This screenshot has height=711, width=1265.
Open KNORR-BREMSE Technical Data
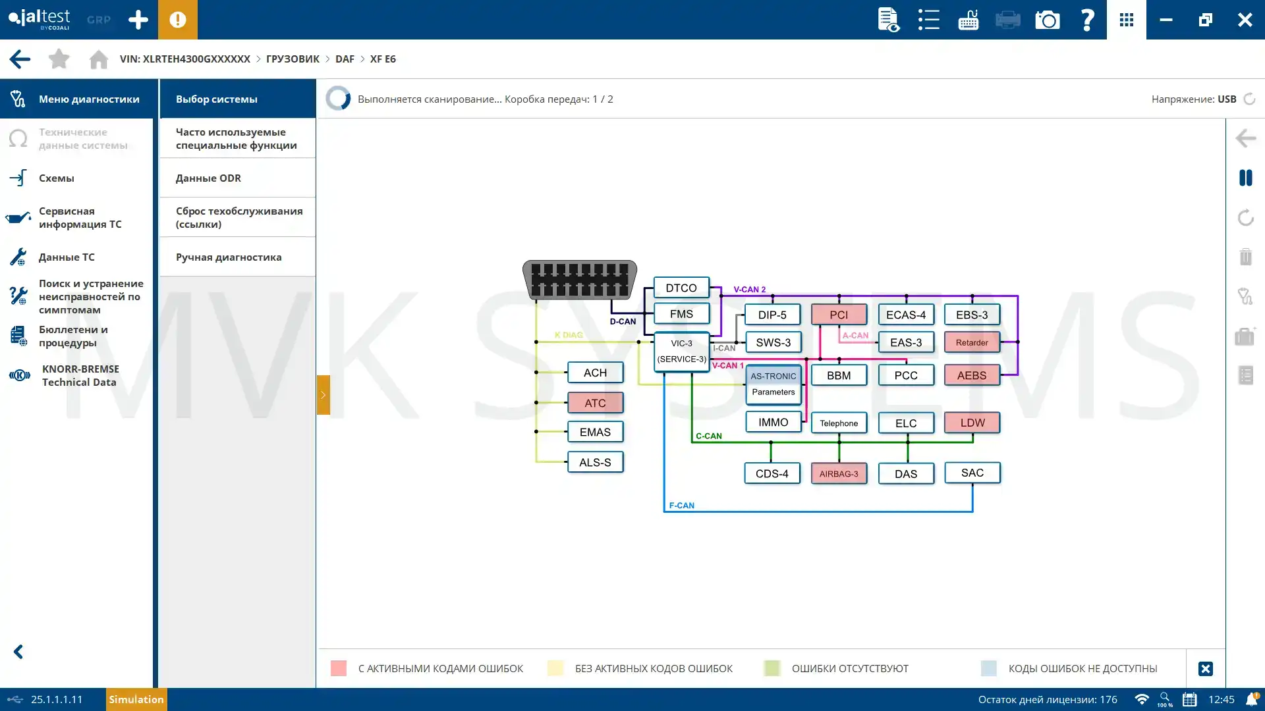click(76, 375)
